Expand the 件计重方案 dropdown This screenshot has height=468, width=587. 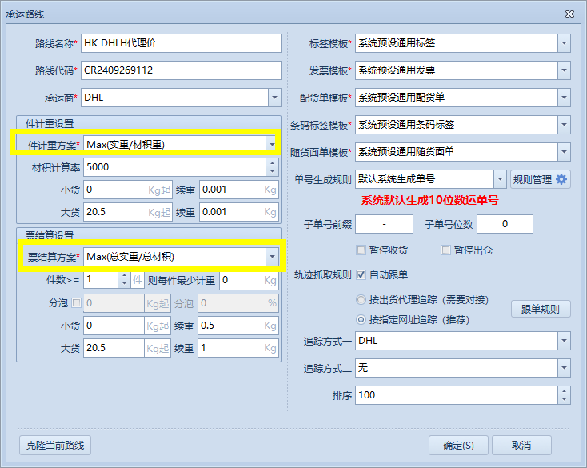272,144
